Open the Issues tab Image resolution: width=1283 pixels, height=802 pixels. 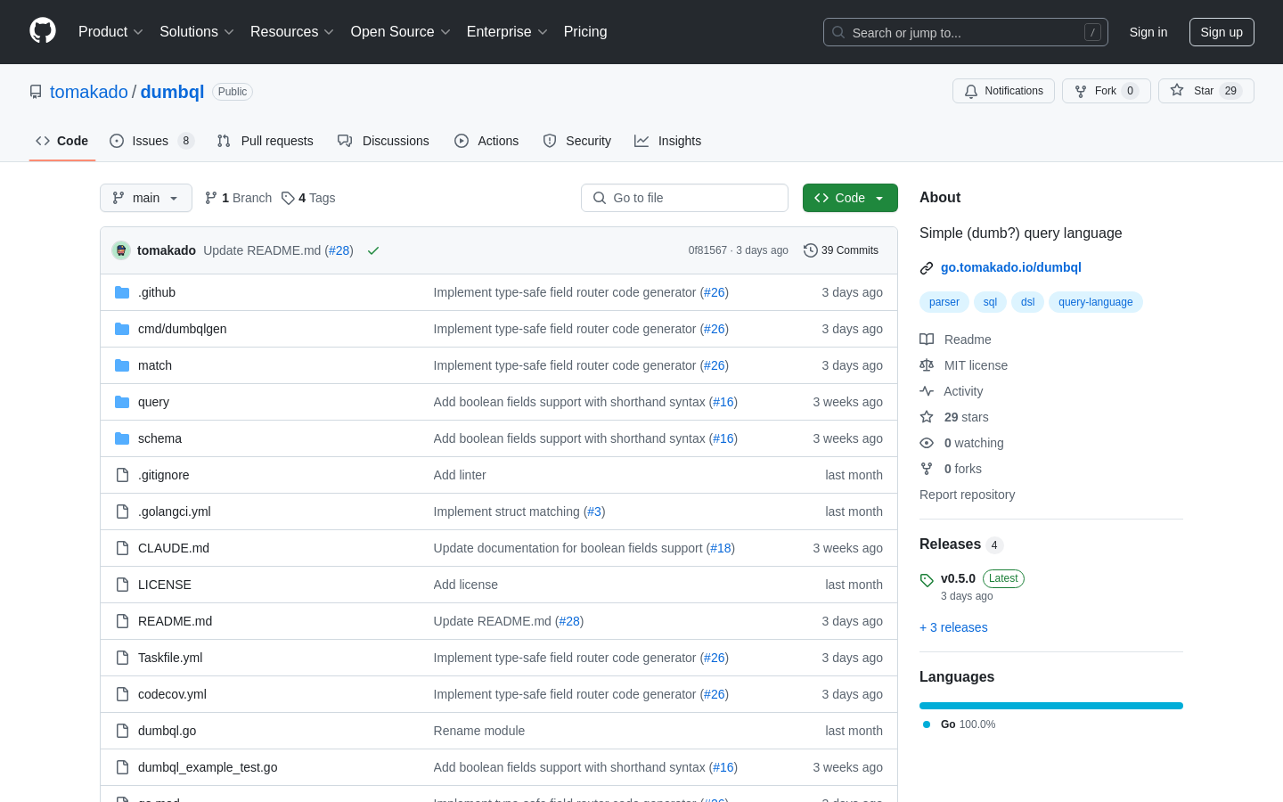coord(151,141)
